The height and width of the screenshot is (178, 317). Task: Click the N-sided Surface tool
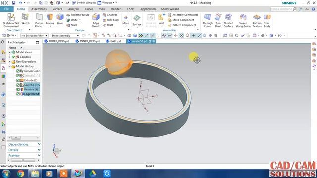coord(228,20)
